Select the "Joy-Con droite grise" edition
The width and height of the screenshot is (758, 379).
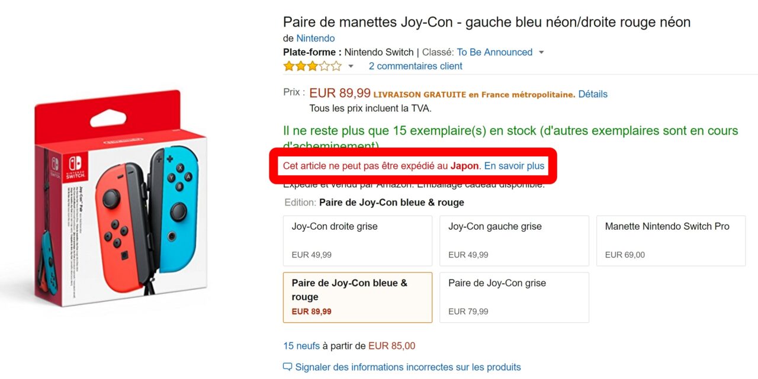[358, 240]
